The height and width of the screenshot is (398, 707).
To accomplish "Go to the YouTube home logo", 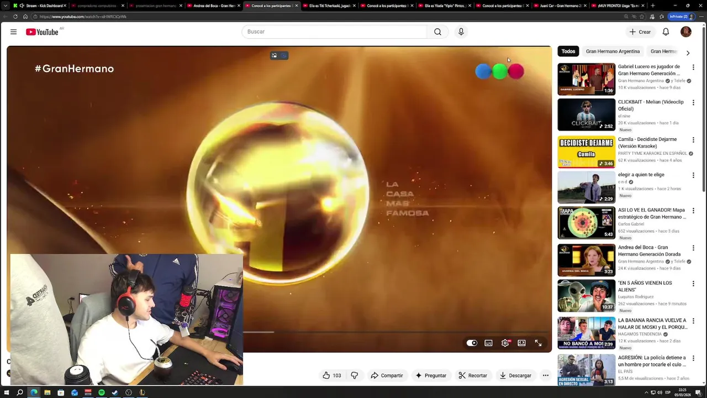I will pos(42,32).
